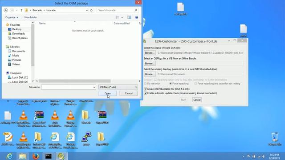This screenshot has height=160, width=285.
Task: Click the navigation pane vertical scrollbar
Action: [x=33, y=45]
